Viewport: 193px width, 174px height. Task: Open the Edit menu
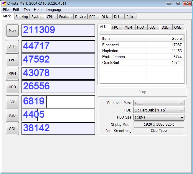16,10
